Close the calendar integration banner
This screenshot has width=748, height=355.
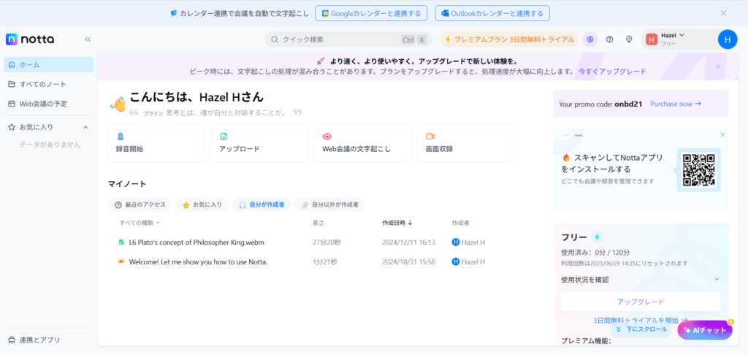coord(724,13)
